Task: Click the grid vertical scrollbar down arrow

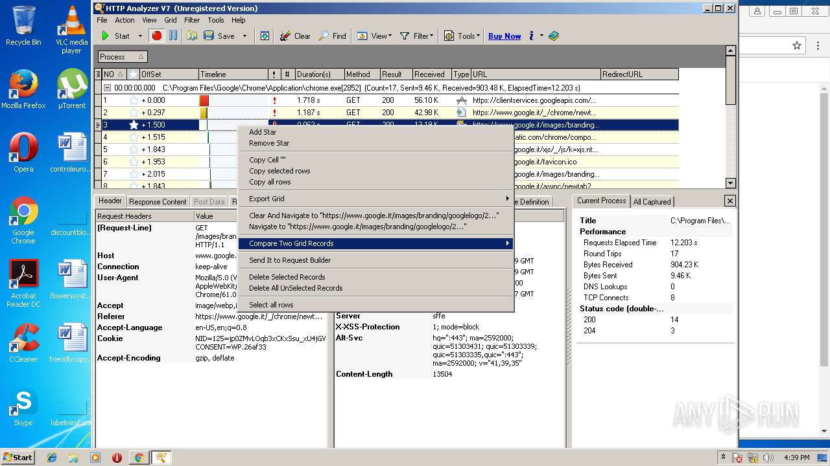Action: [731, 183]
